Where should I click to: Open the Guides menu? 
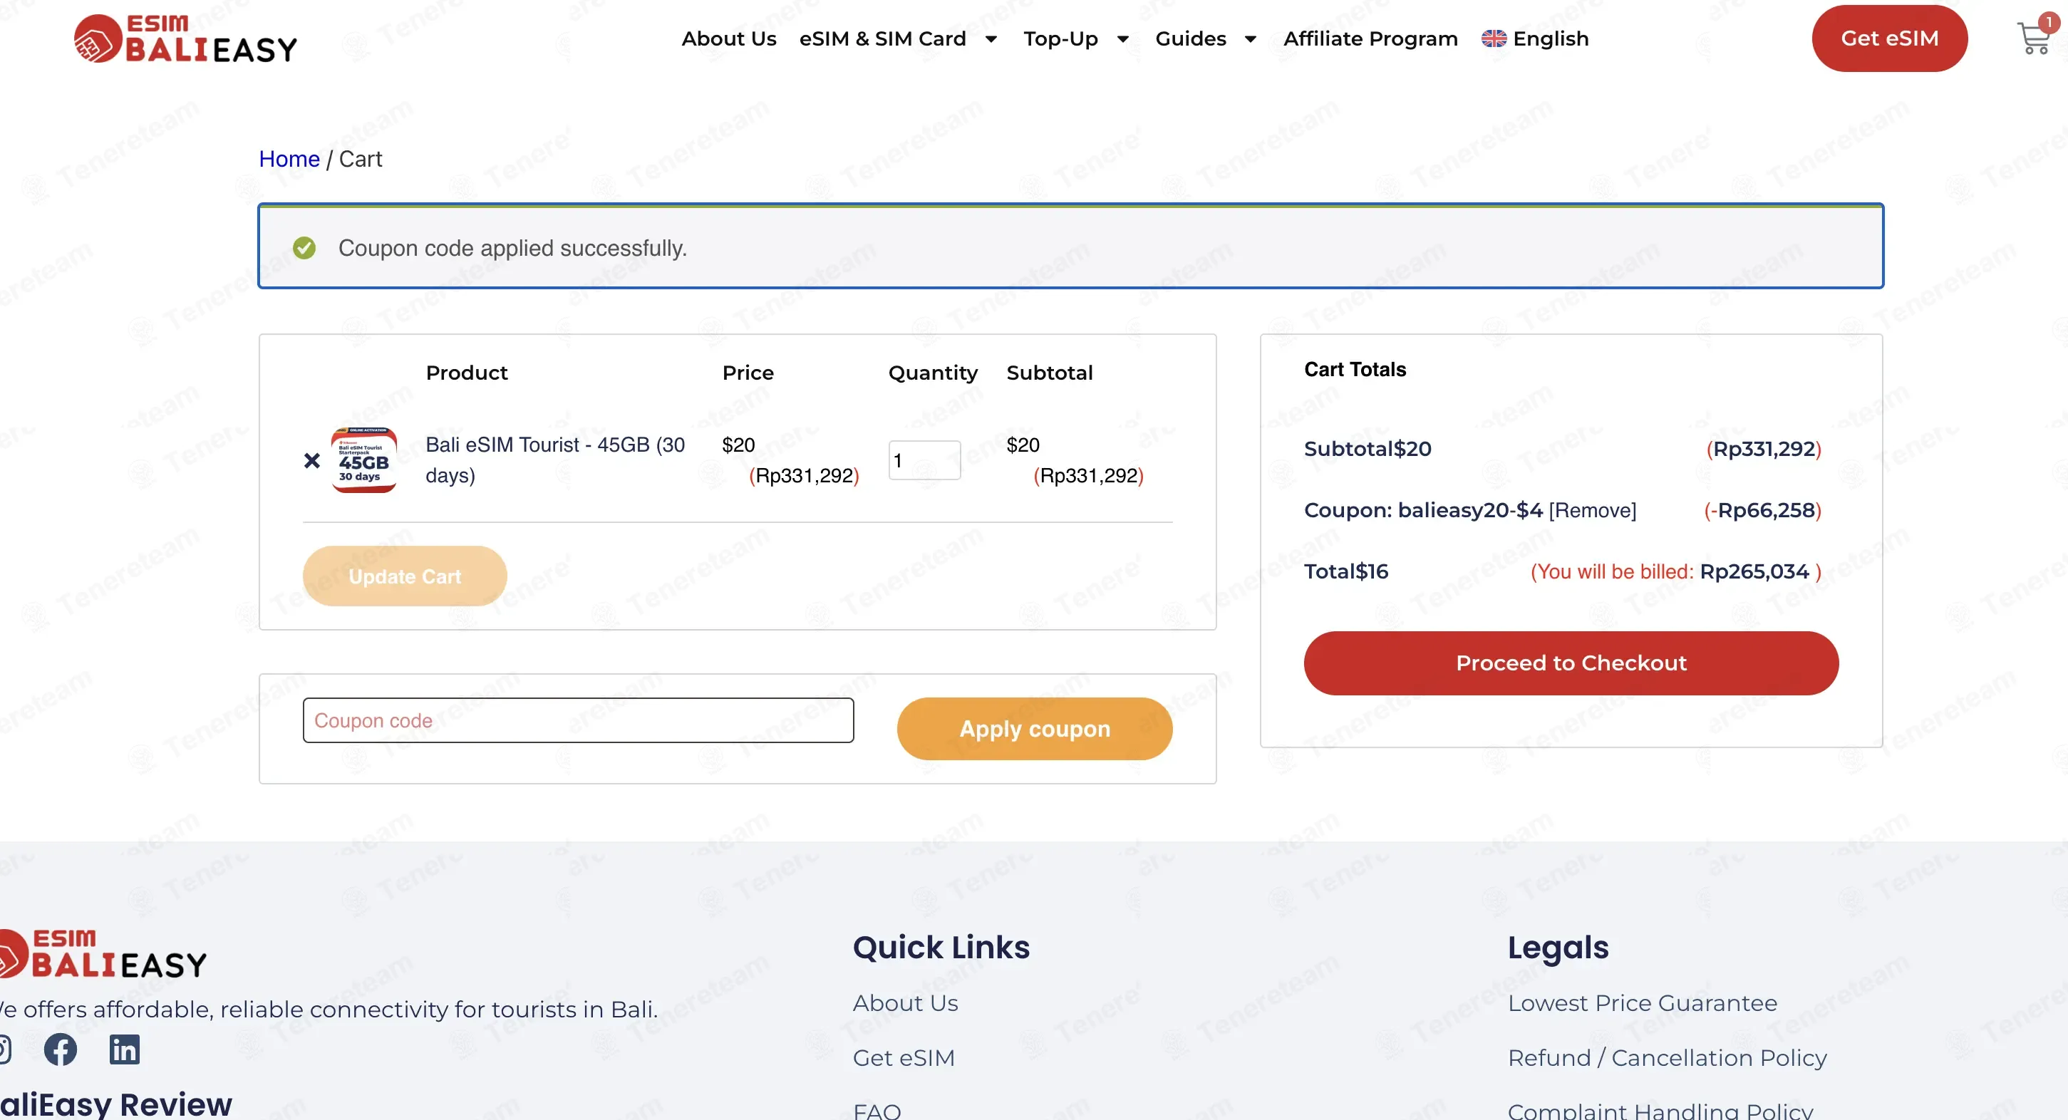[x=1191, y=38]
